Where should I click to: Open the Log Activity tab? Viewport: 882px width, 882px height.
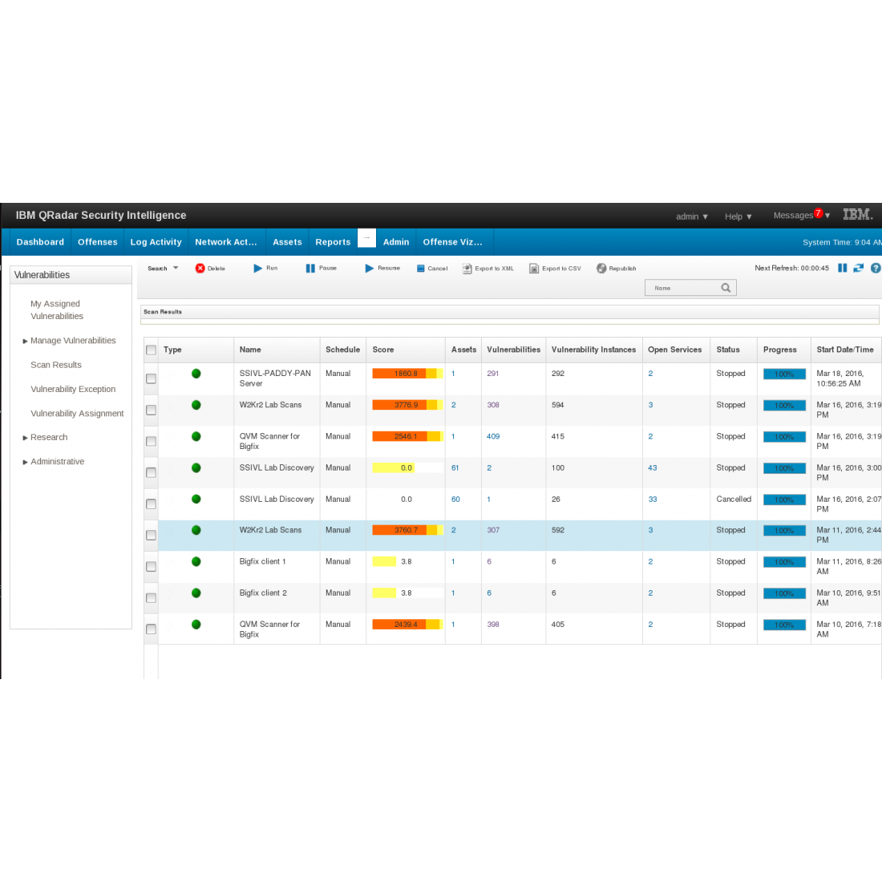pyautogui.click(x=156, y=241)
